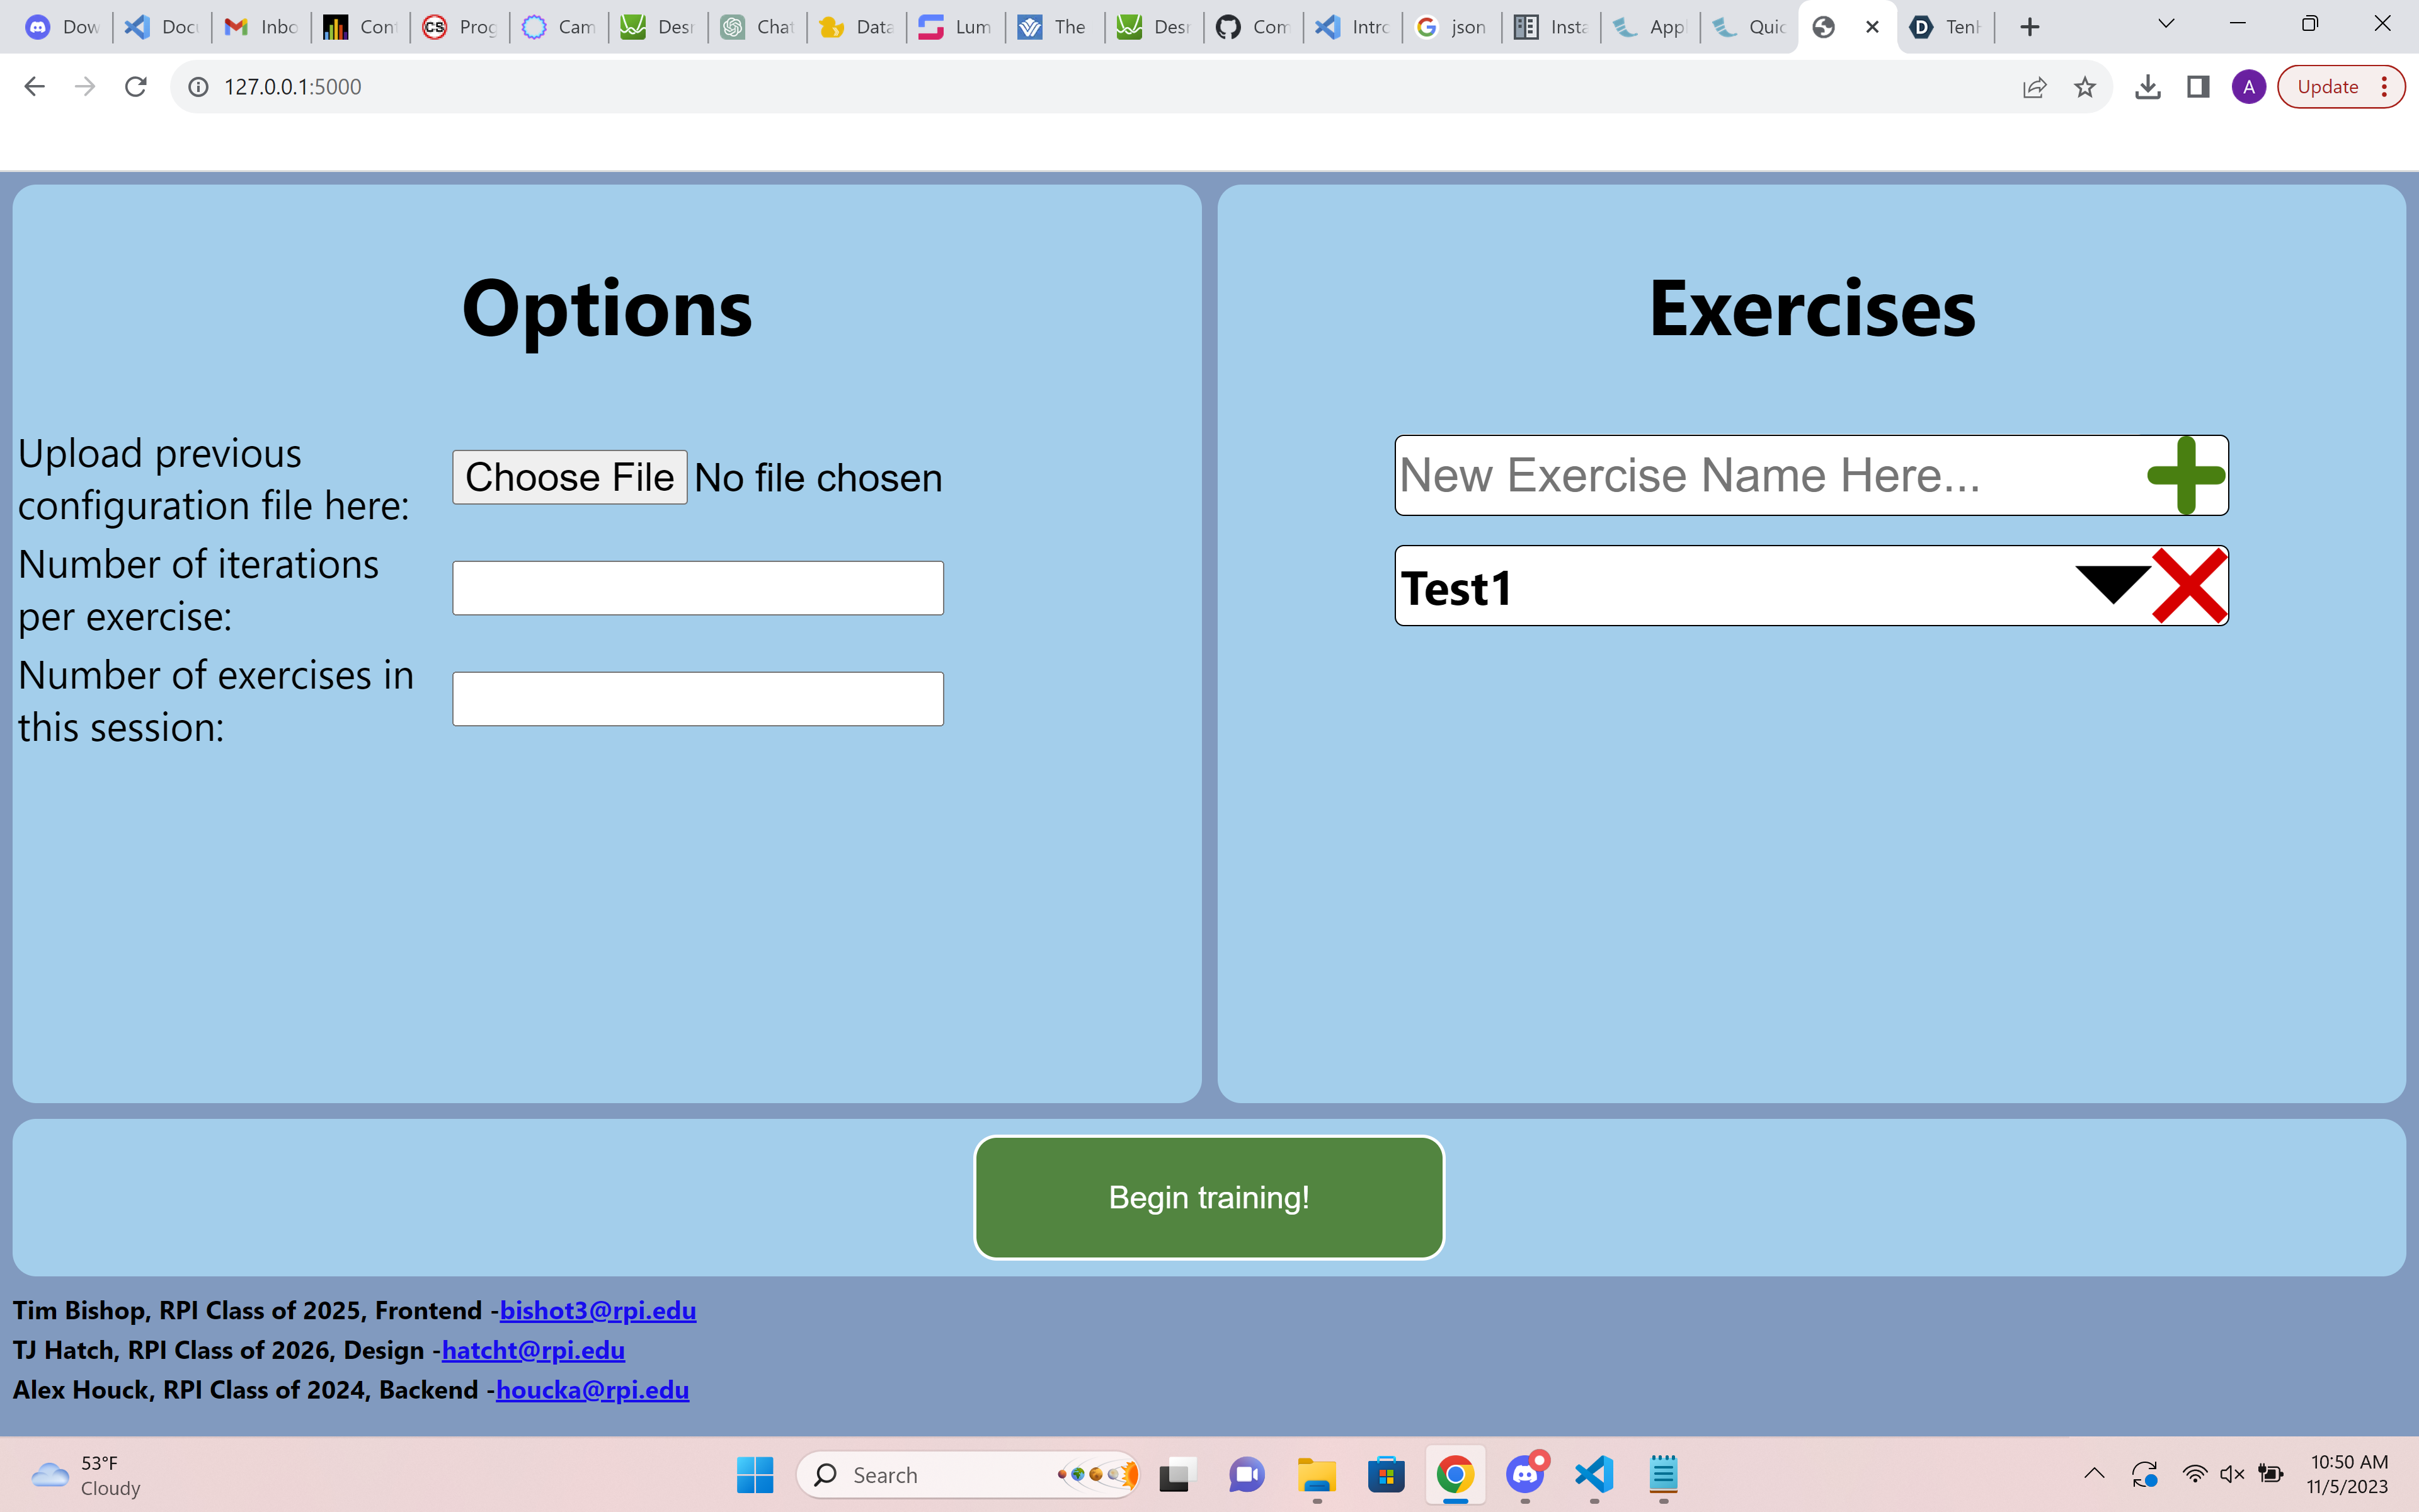
Task: Show hidden icons in system tray
Action: [2094, 1474]
